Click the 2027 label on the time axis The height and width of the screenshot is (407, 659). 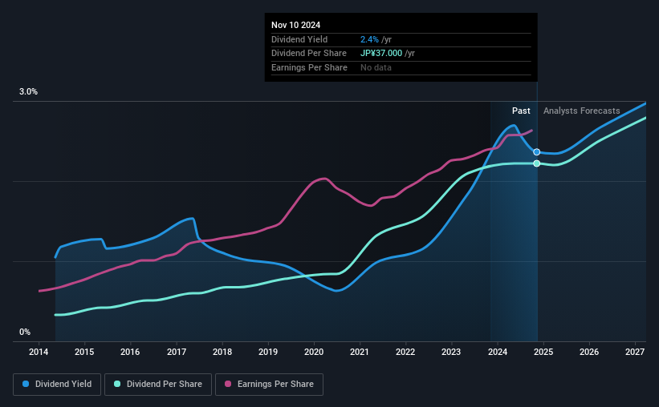[635, 352]
